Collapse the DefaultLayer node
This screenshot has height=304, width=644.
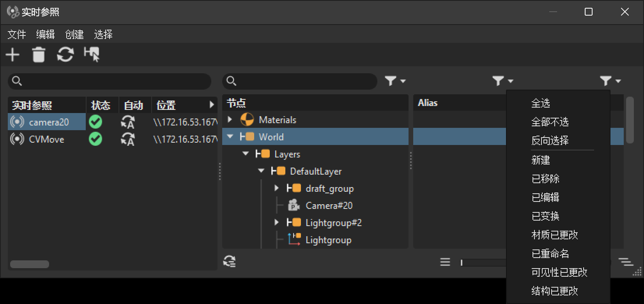pyautogui.click(x=261, y=171)
